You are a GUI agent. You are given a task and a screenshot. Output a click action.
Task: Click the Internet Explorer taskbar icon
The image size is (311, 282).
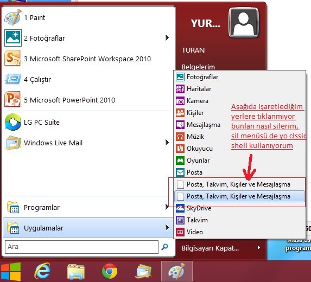[42, 271]
